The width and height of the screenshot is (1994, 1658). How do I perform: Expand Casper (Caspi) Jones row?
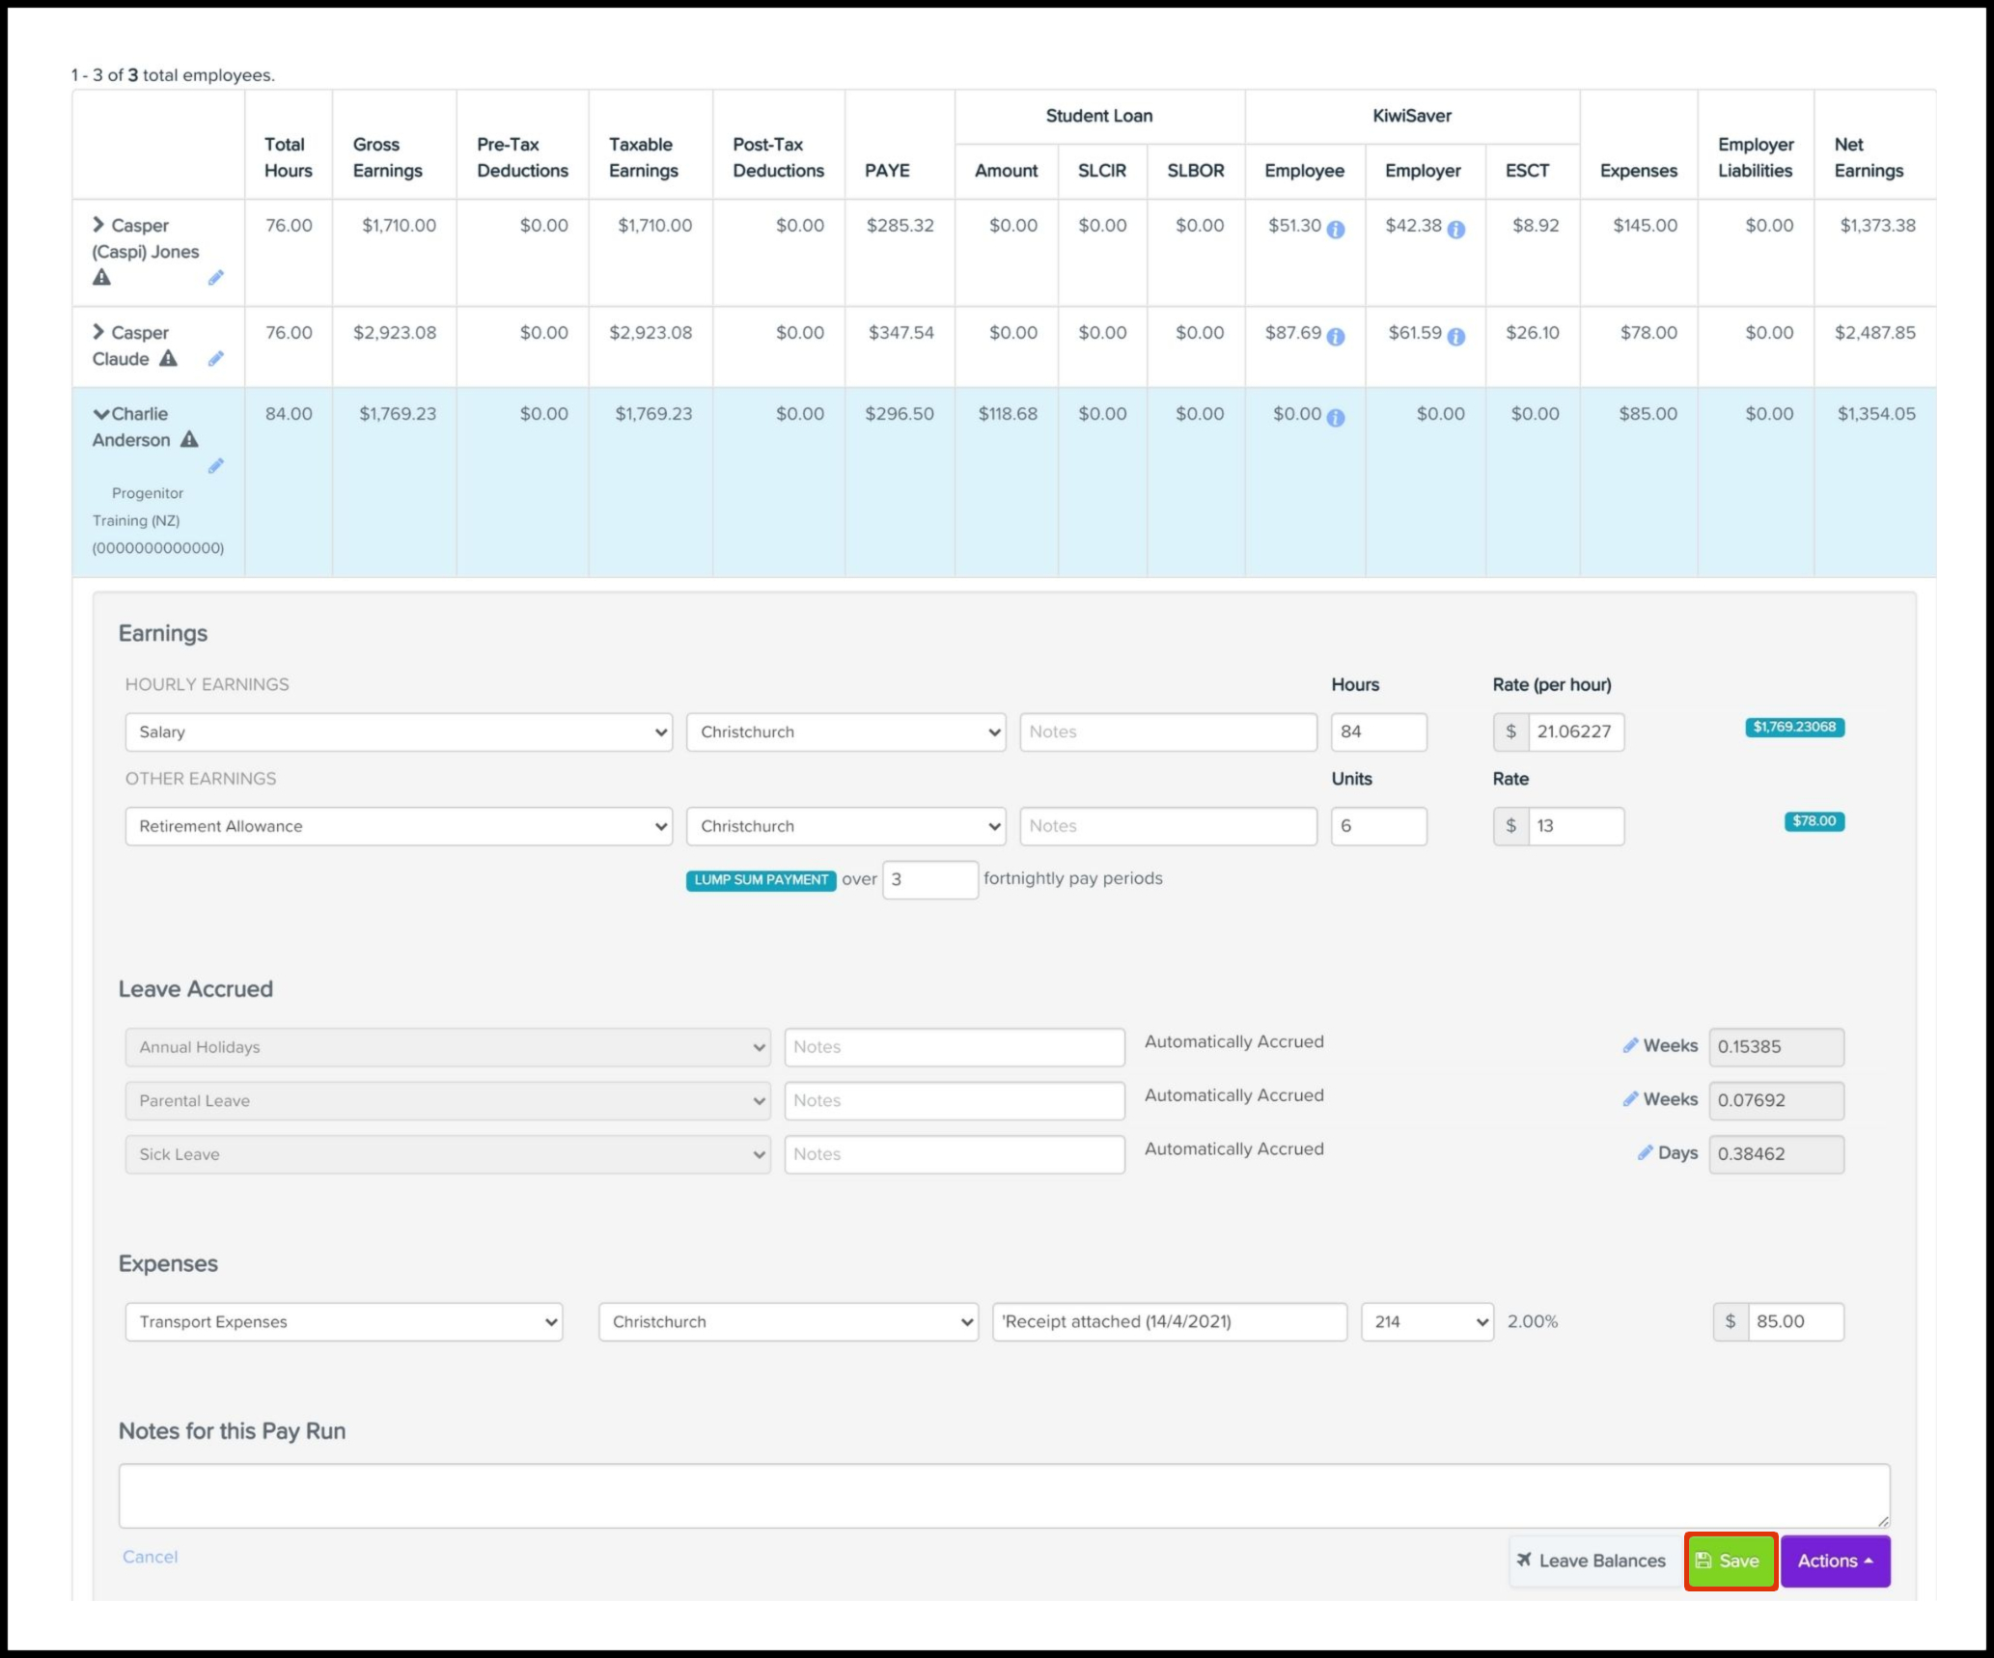coord(98,225)
